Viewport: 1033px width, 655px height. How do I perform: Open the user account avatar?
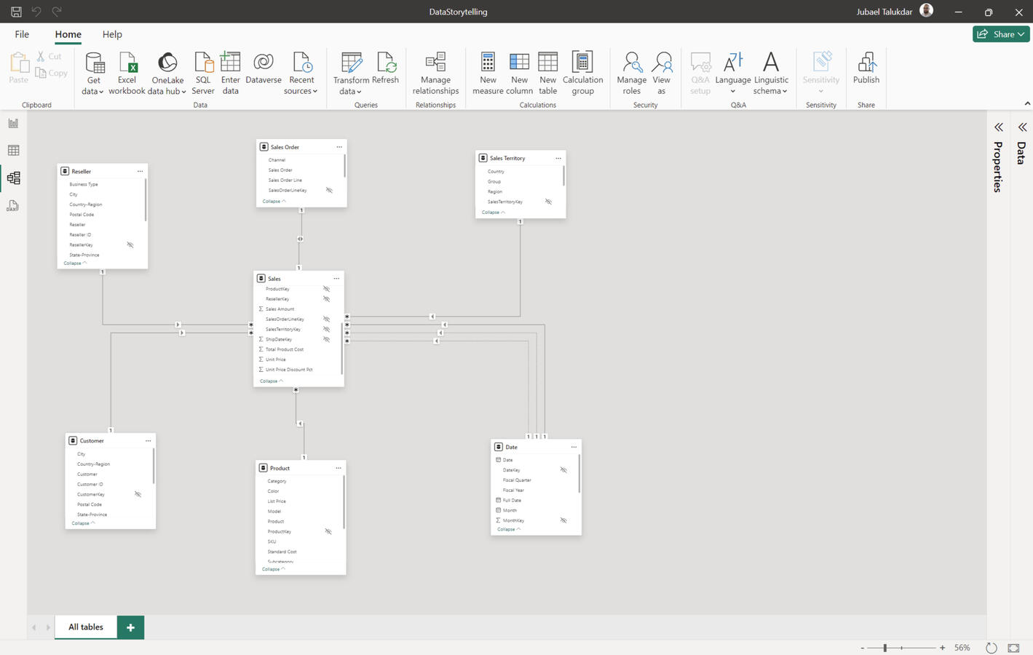pyautogui.click(x=926, y=11)
